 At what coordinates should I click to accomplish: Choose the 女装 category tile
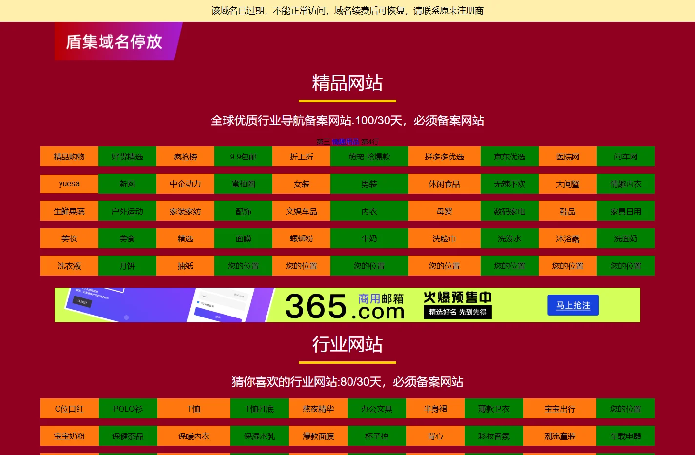(x=301, y=184)
